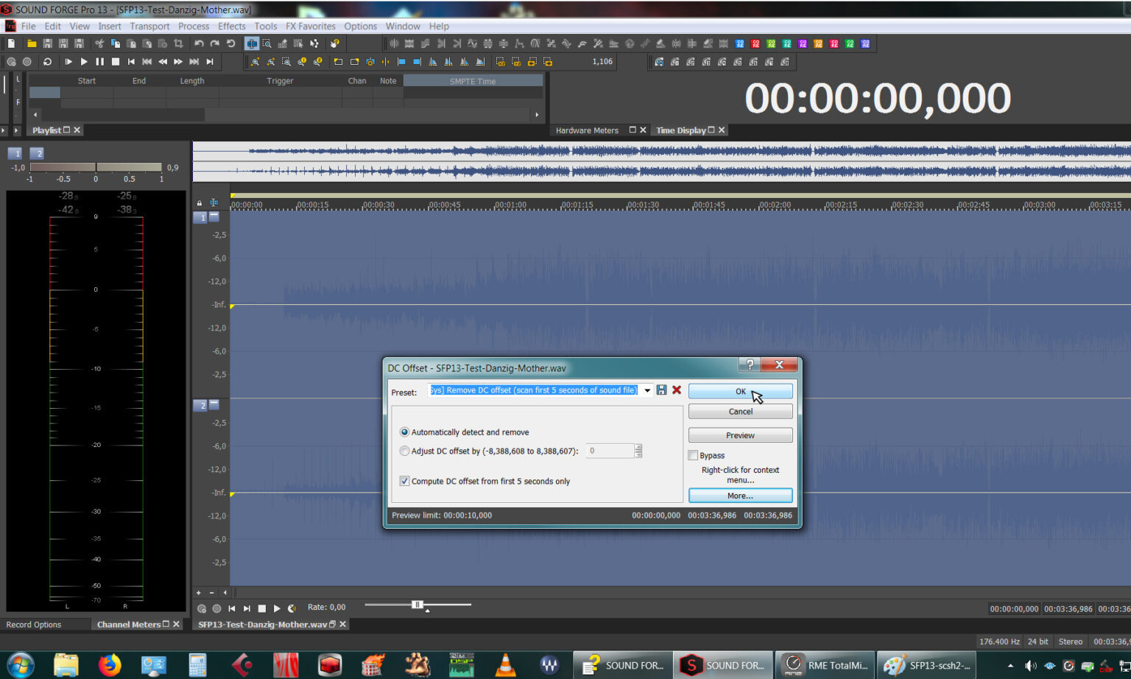Enable the Bypass checkbox
The height and width of the screenshot is (679, 1131).
pyautogui.click(x=693, y=455)
